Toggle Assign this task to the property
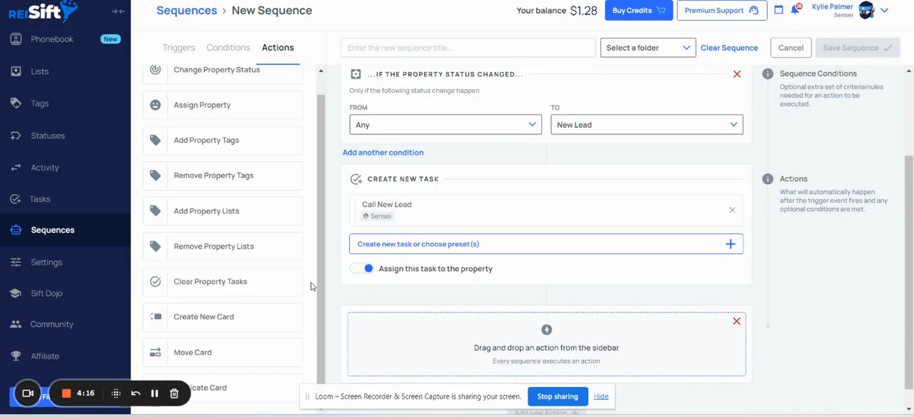The height and width of the screenshot is (417, 914). point(362,268)
